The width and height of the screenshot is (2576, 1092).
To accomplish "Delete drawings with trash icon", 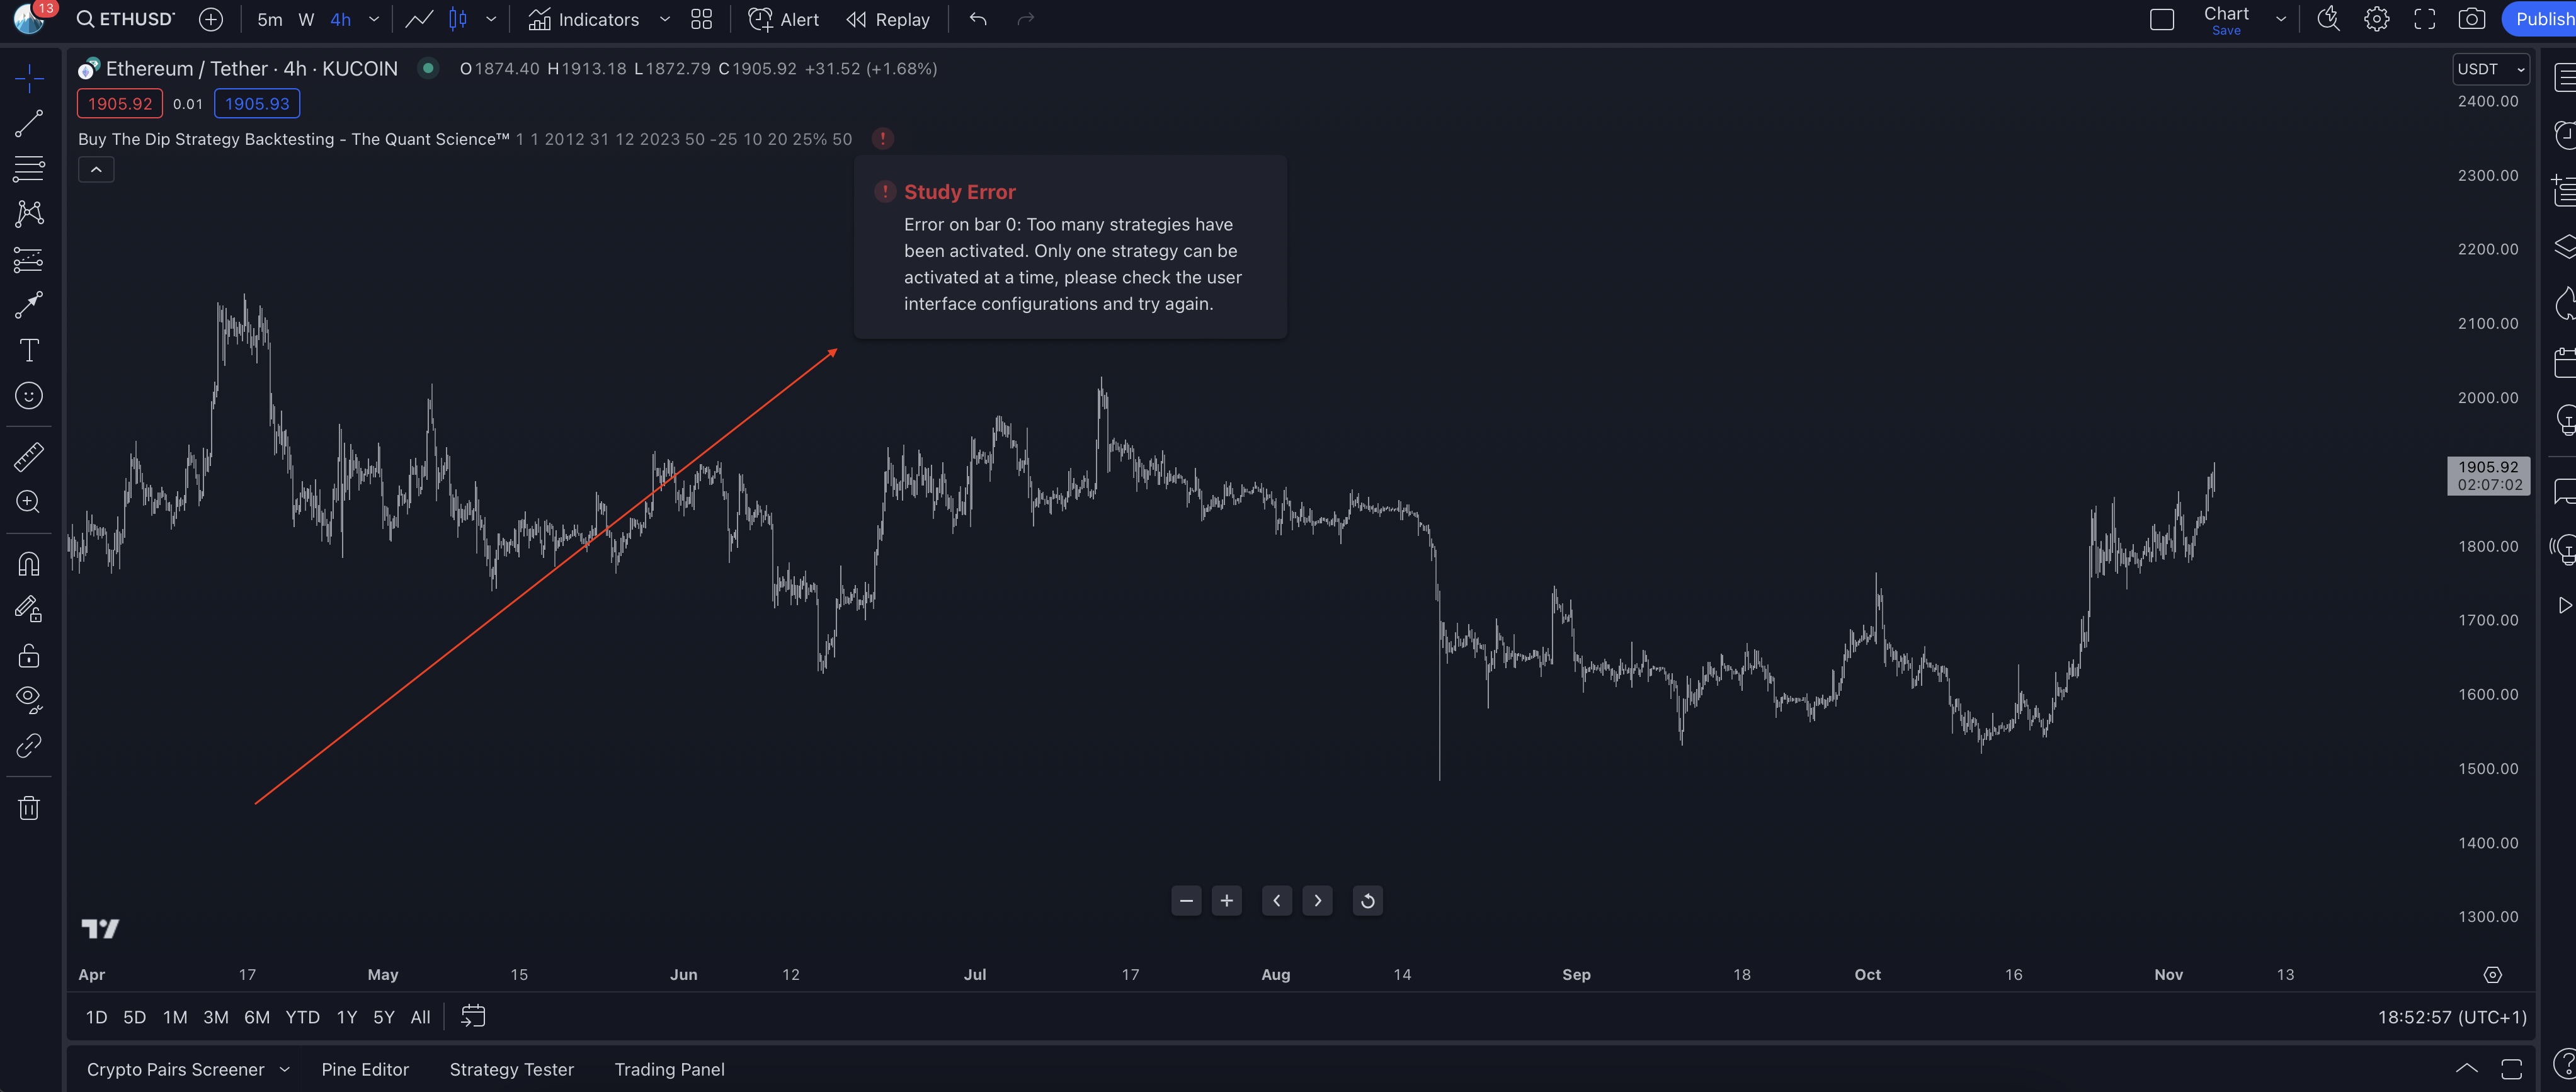I will [x=28, y=808].
